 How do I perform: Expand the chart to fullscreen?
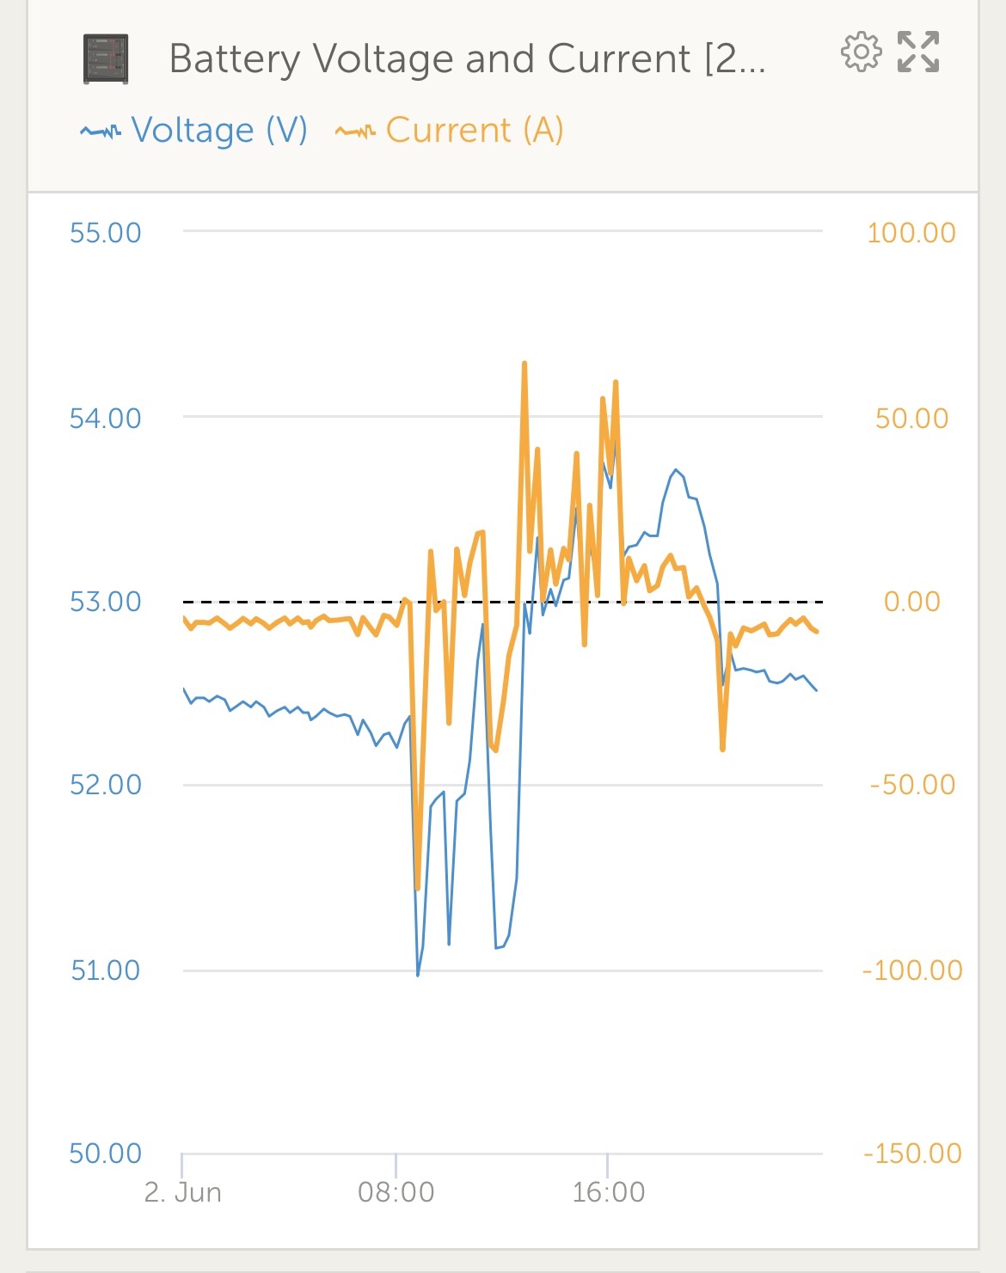click(x=918, y=52)
